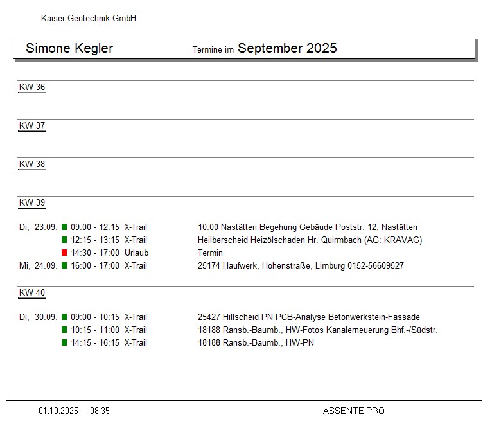Click the red Urlaub status square
This screenshot has width=501, height=426.
tap(64, 253)
